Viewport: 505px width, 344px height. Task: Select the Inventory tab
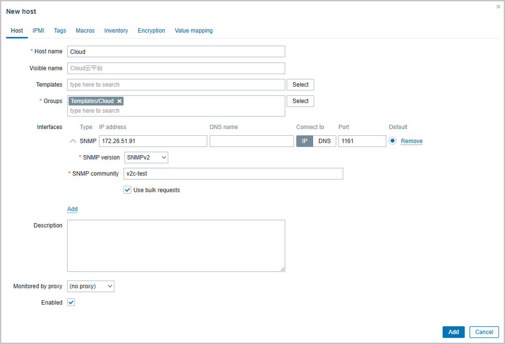coord(116,30)
